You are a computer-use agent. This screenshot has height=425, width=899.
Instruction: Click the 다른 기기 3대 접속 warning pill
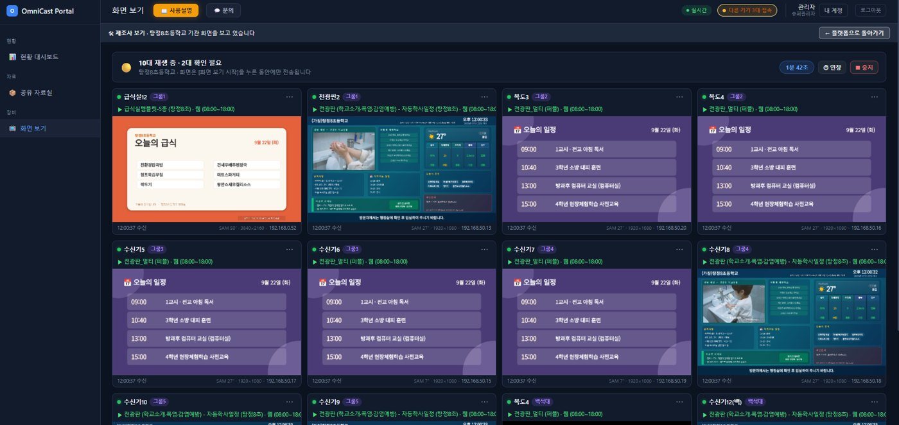pyautogui.click(x=747, y=10)
